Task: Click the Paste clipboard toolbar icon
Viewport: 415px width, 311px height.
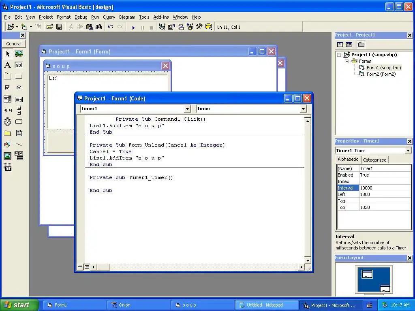Action: 90,27
